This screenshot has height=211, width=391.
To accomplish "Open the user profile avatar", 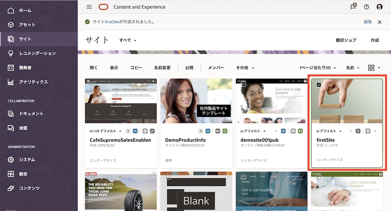I will (380, 7).
